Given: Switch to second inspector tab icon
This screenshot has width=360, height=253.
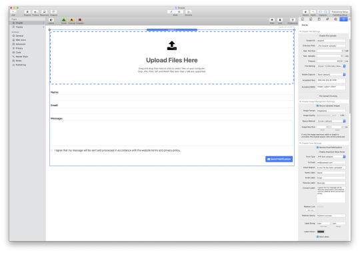Looking at the screenshot, I should coord(311,19).
